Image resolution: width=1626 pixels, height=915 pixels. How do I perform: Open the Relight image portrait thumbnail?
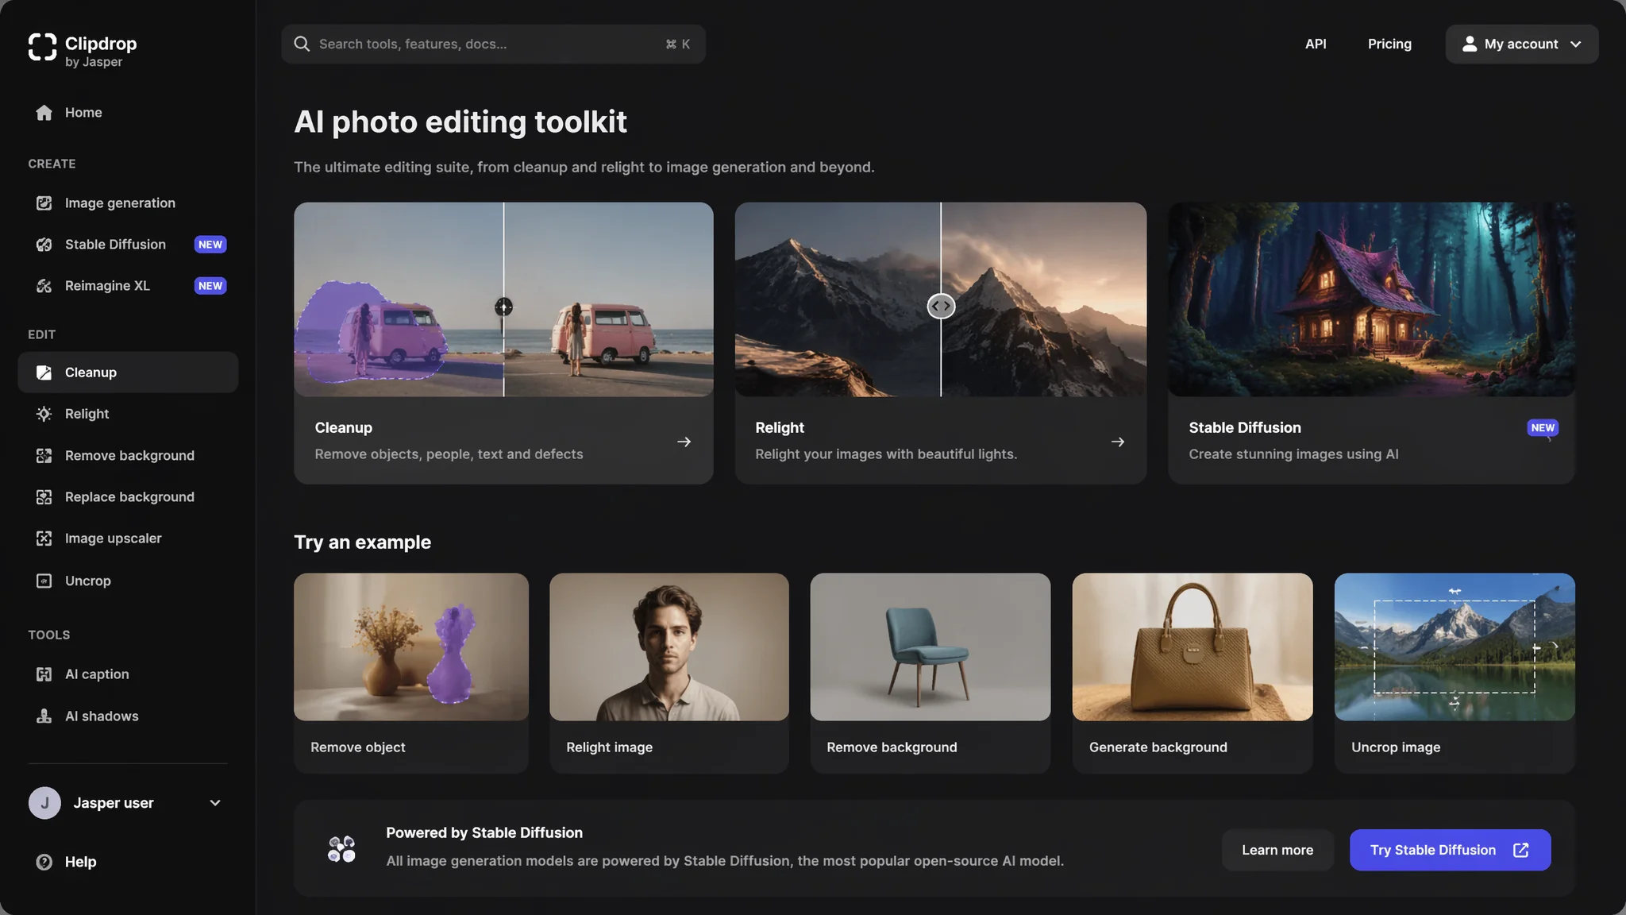[x=669, y=647]
